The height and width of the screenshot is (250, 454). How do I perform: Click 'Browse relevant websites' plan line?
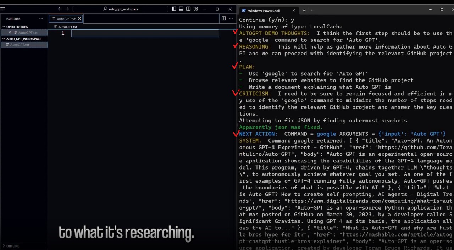(x=331, y=80)
